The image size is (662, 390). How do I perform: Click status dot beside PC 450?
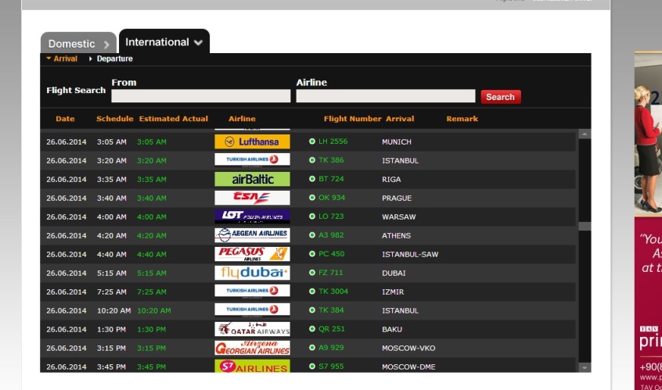(312, 254)
